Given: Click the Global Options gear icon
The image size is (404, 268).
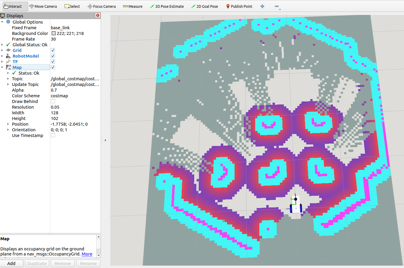Looking at the screenshot, I should click(x=8, y=22).
